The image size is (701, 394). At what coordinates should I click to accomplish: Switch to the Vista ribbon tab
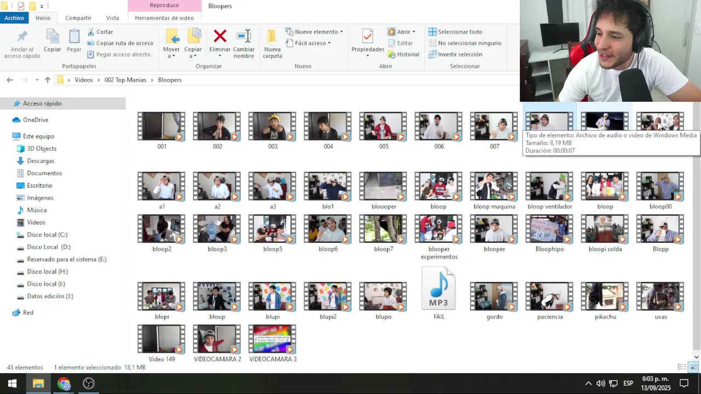click(112, 18)
